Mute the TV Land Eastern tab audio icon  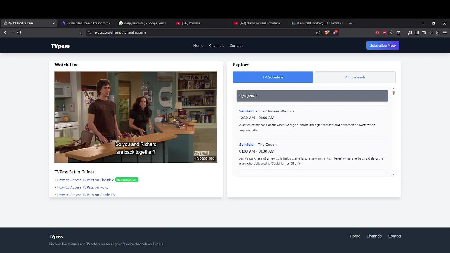10,23
